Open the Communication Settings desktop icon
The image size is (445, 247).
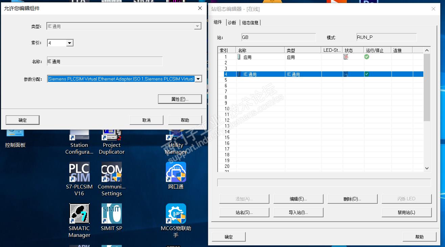coord(112,179)
